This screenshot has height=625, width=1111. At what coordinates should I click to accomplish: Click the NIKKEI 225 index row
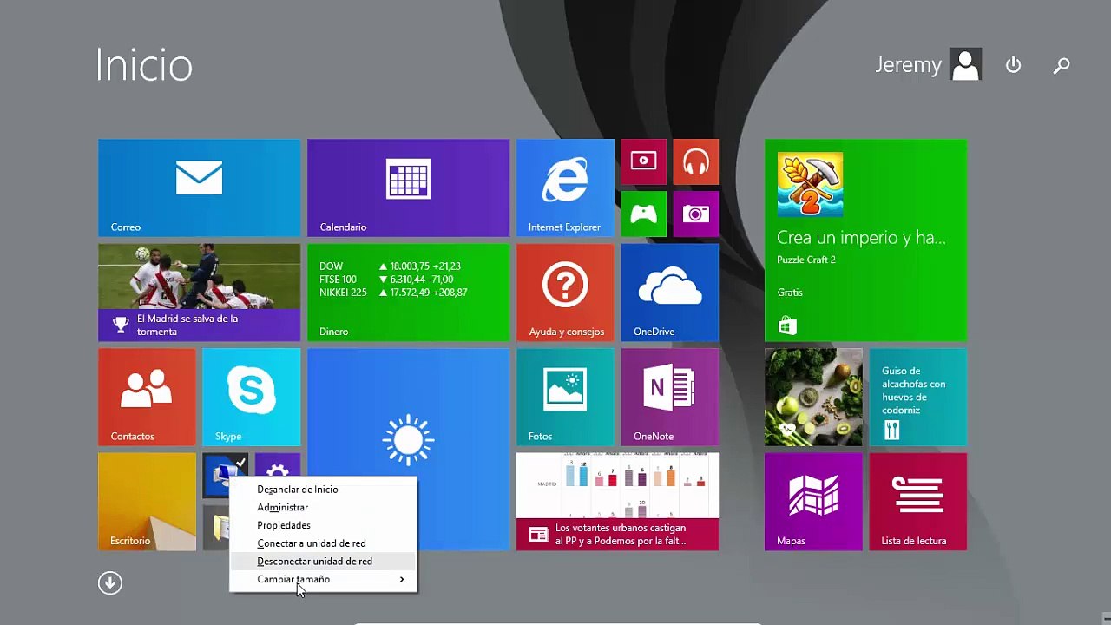(x=393, y=293)
